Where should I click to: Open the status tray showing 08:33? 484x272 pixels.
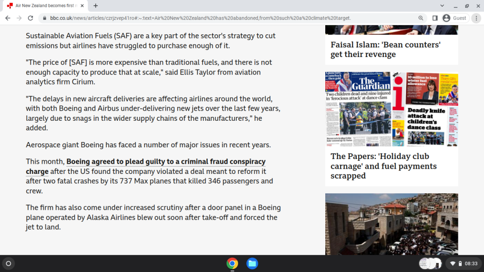pyautogui.click(x=464, y=263)
